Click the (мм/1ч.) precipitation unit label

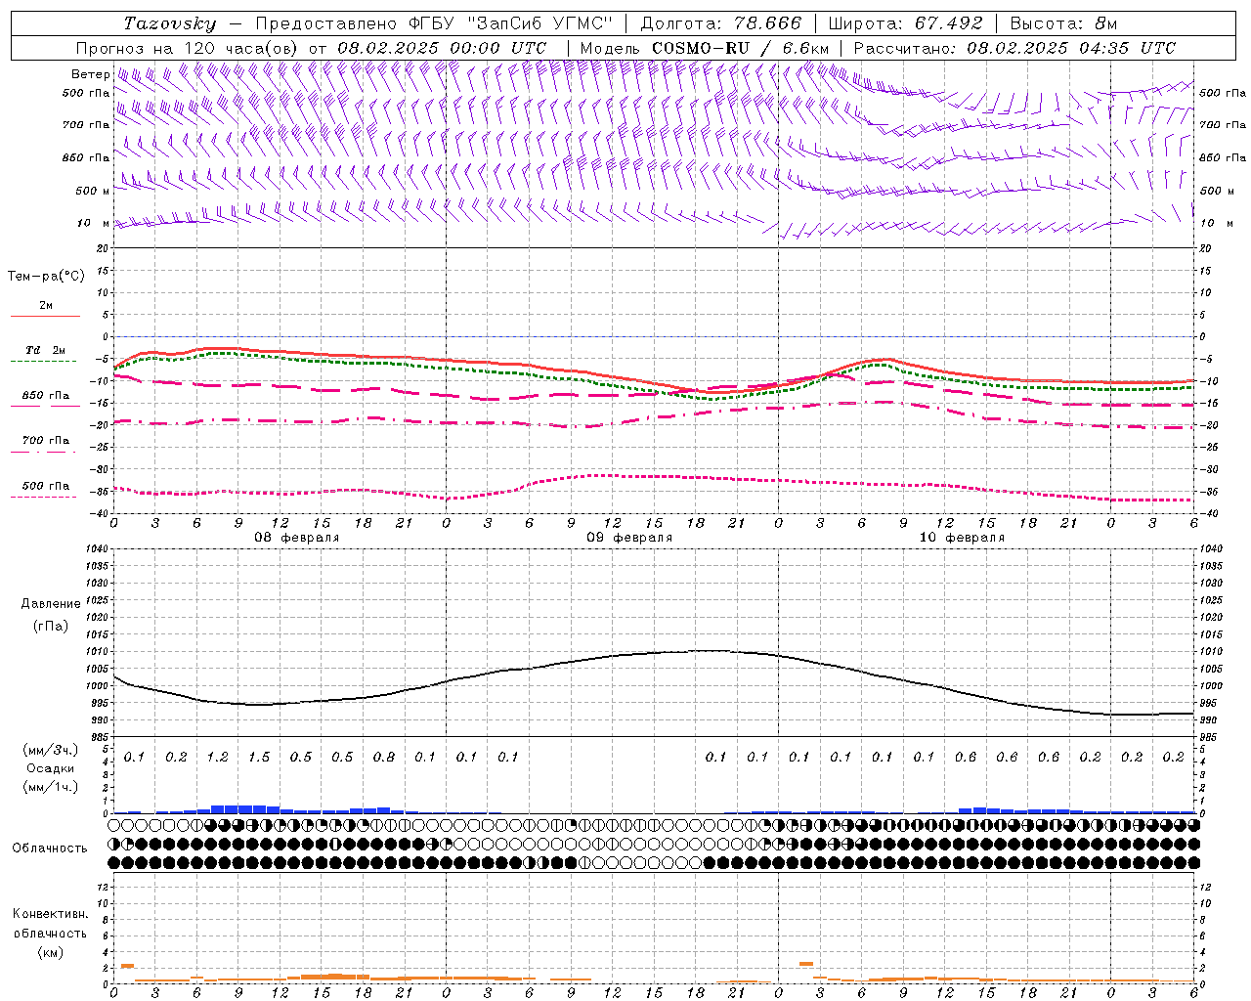click(x=51, y=787)
